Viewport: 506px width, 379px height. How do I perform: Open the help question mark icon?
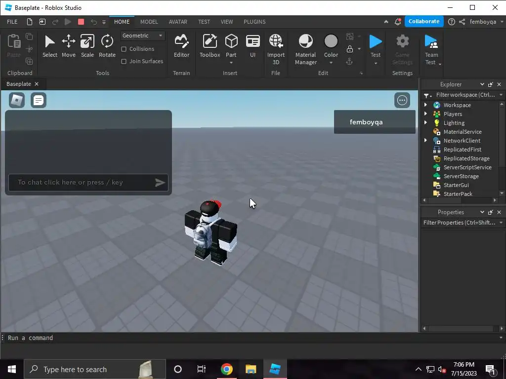coord(452,22)
